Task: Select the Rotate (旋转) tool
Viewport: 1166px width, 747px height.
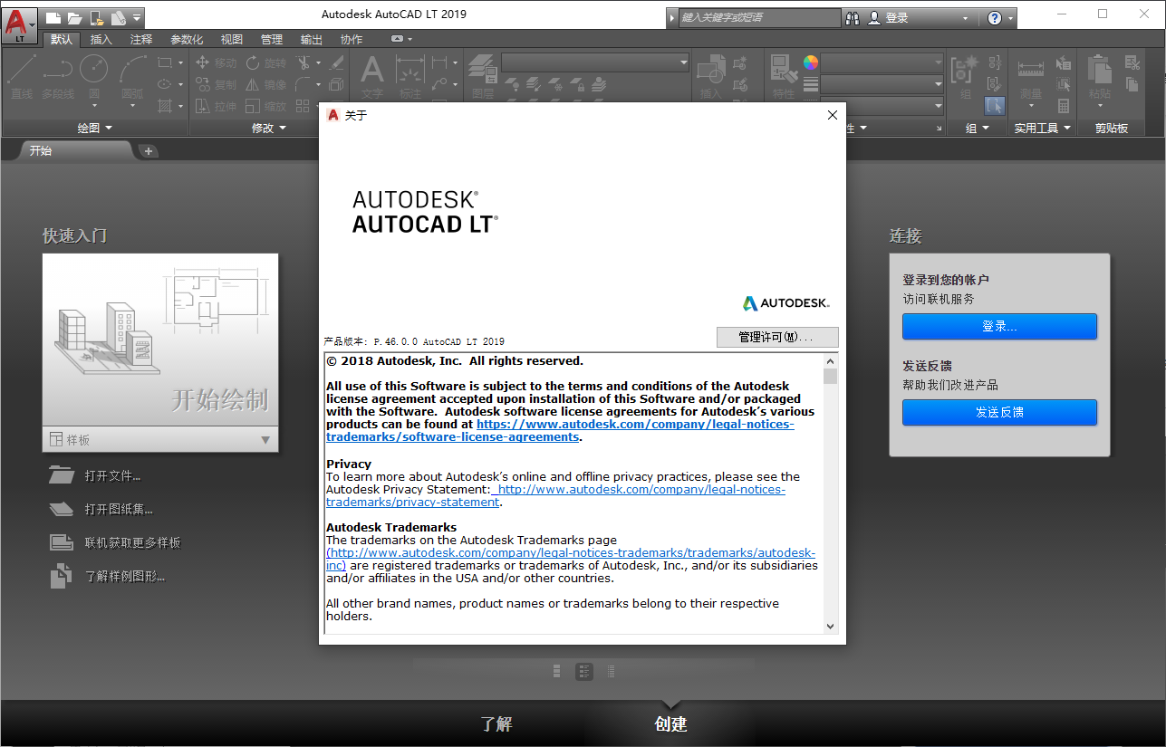Action: tap(268, 62)
